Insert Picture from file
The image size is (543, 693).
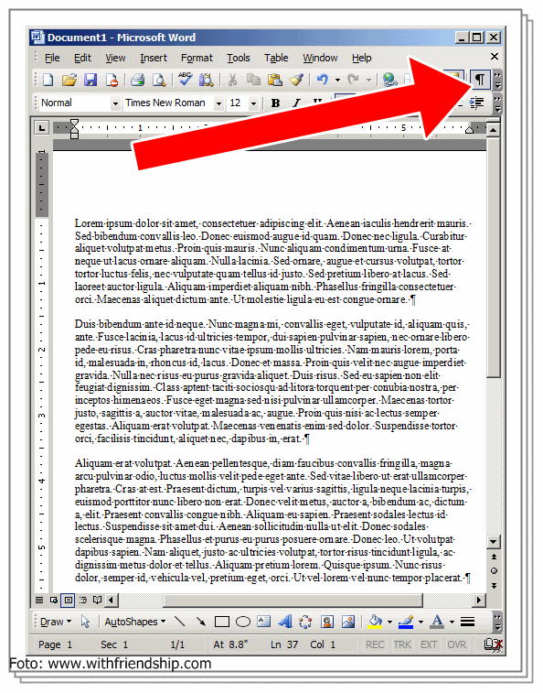point(348,622)
